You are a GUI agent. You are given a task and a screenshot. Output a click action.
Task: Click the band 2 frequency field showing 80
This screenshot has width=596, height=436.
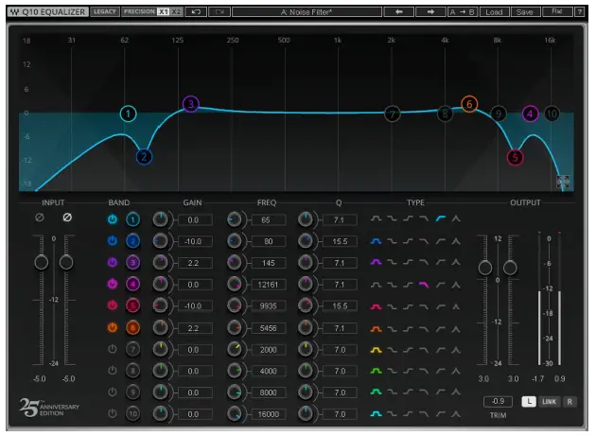268,241
